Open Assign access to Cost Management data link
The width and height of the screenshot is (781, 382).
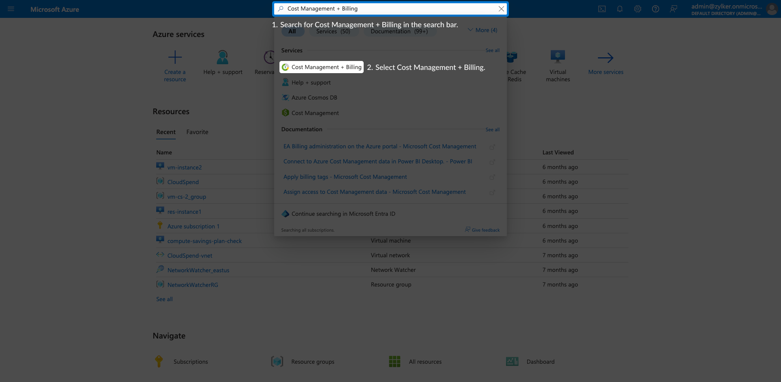click(375, 192)
